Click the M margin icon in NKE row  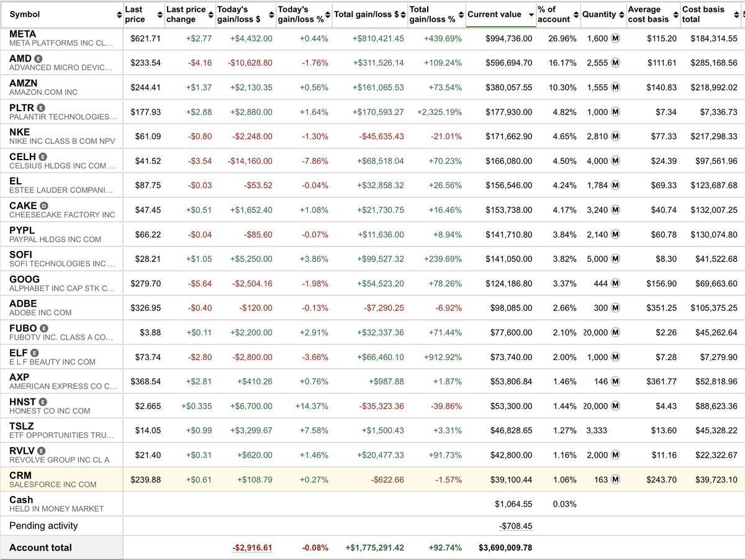(x=616, y=137)
